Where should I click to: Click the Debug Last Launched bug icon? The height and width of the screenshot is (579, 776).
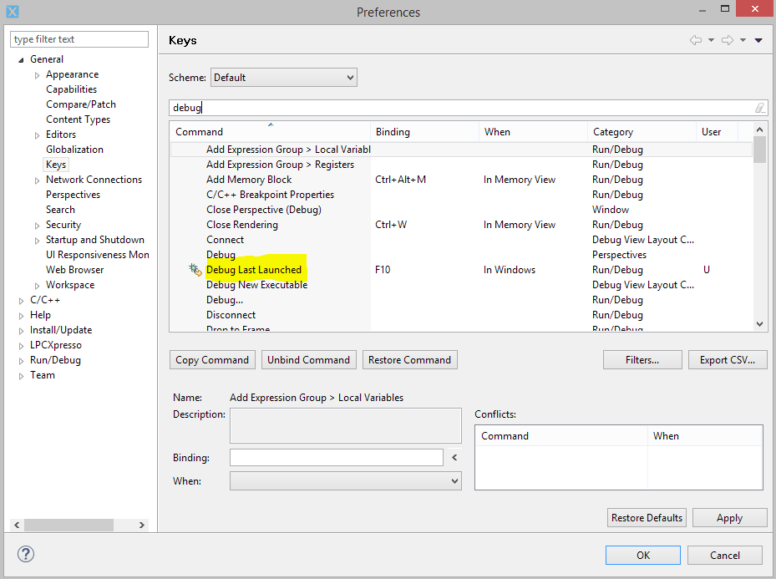click(x=195, y=270)
